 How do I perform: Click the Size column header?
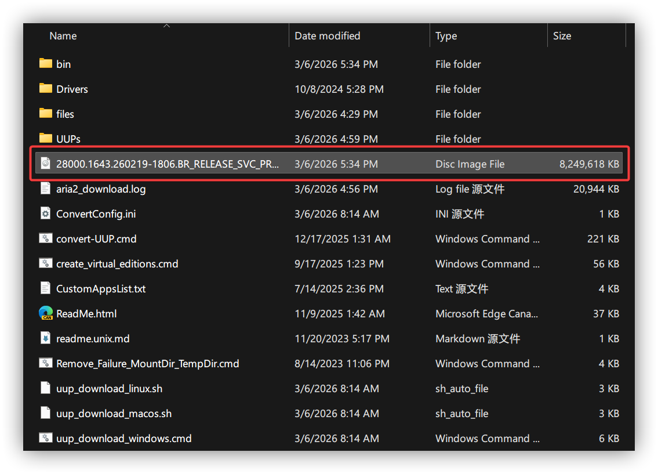[x=561, y=36]
